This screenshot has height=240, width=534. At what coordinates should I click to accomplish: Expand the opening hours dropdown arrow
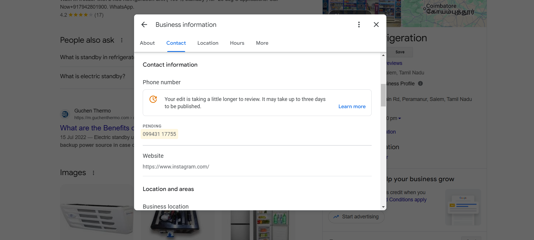[400, 118]
